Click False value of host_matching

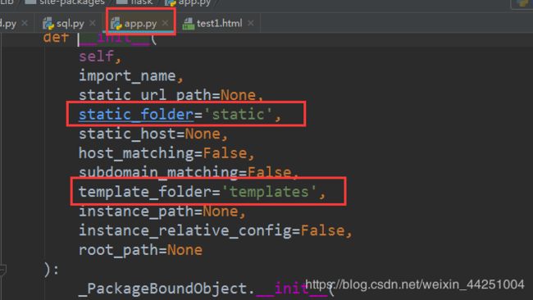tap(225, 153)
